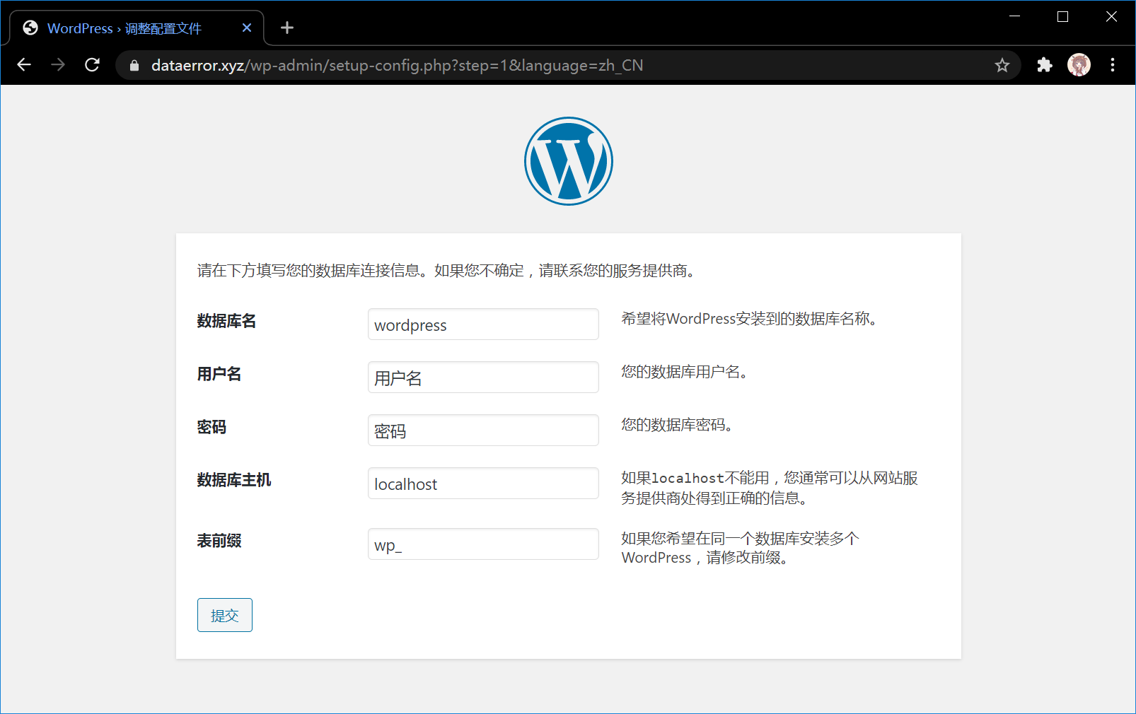The height and width of the screenshot is (714, 1136).
Task: Bookmark this page with star icon
Action: [1002, 66]
